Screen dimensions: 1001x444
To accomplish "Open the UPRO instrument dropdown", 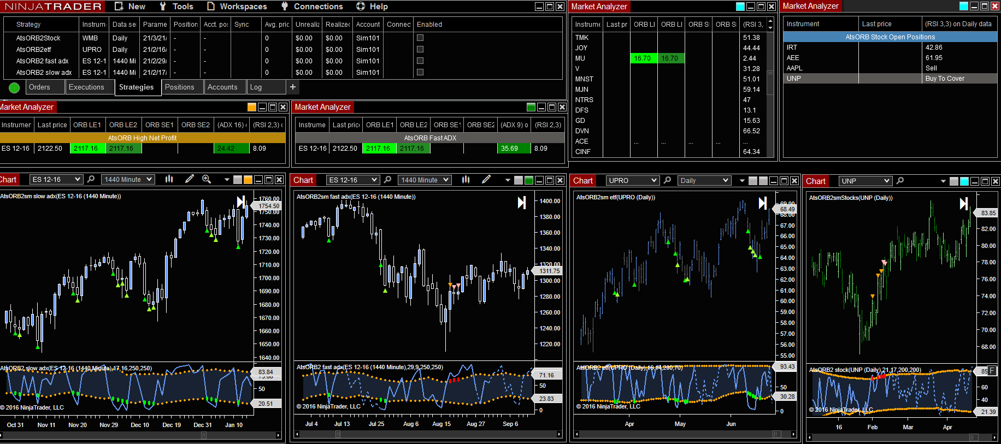I will [x=632, y=180].
